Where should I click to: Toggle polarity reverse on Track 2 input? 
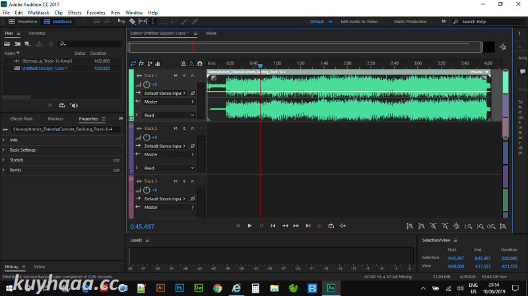click(193, 146)
